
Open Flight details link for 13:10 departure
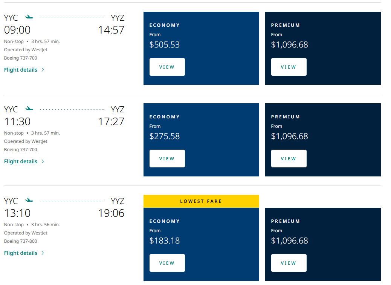[x=21, y=253]
